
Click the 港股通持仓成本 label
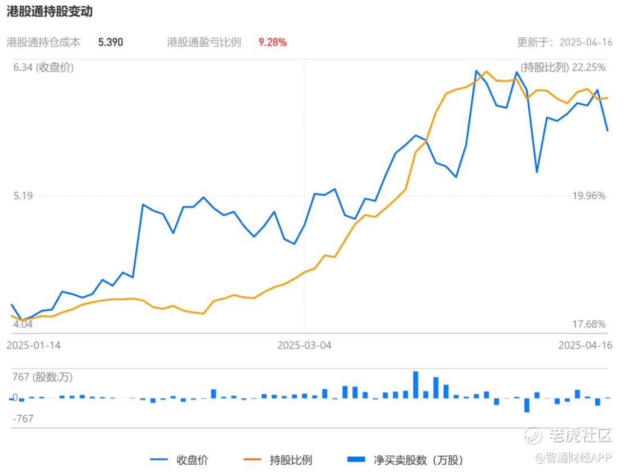click(x=44, y=42)
